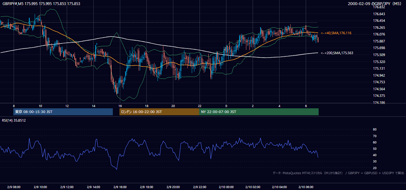The image size is (406, 190).
Task: Click the 174.186 price axis label
Action: click(379, 103)
